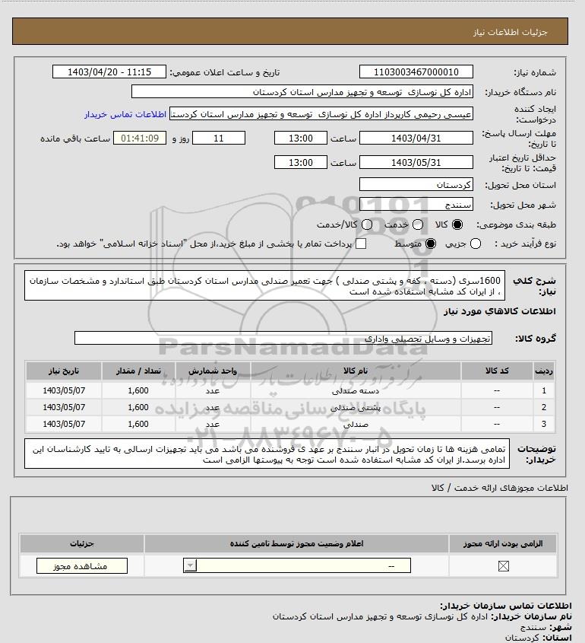Click the نام دستگاه خریدار field
The width and height of the screenshot is (585, 643).
click(x=302, y=92)
